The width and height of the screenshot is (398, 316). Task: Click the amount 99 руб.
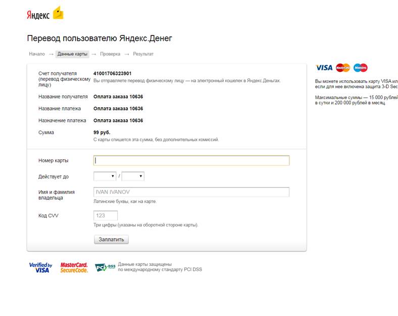tap(102, 132)
